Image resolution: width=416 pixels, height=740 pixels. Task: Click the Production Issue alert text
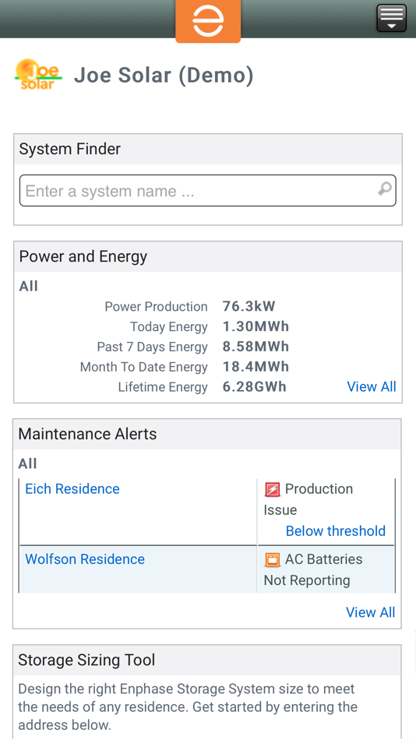point(308,499)
